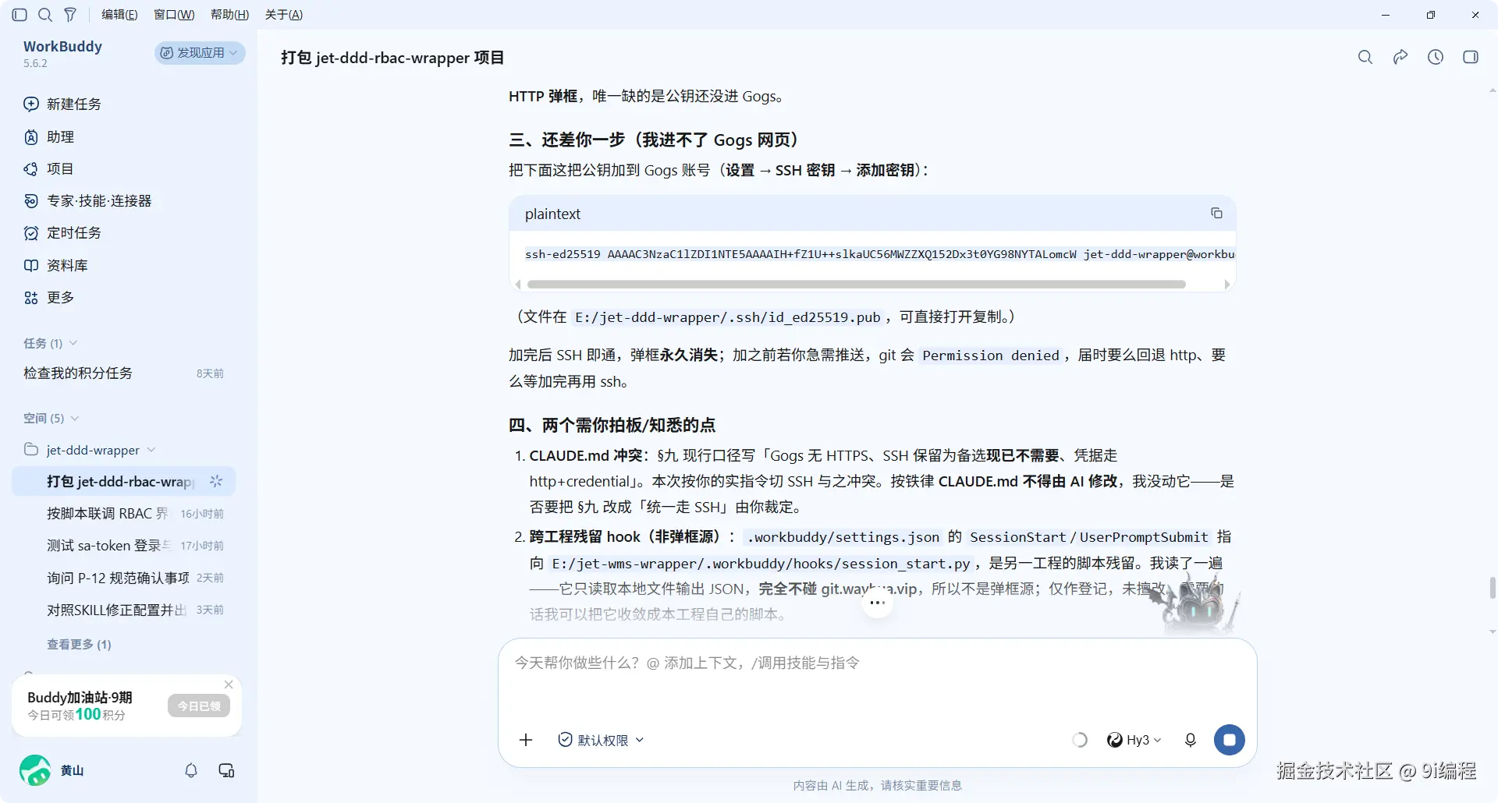Viewport: 1498px width, 803px height.
Task: Start voice input with microphone
Action: pyautogui.click(x=1191, y=740)
